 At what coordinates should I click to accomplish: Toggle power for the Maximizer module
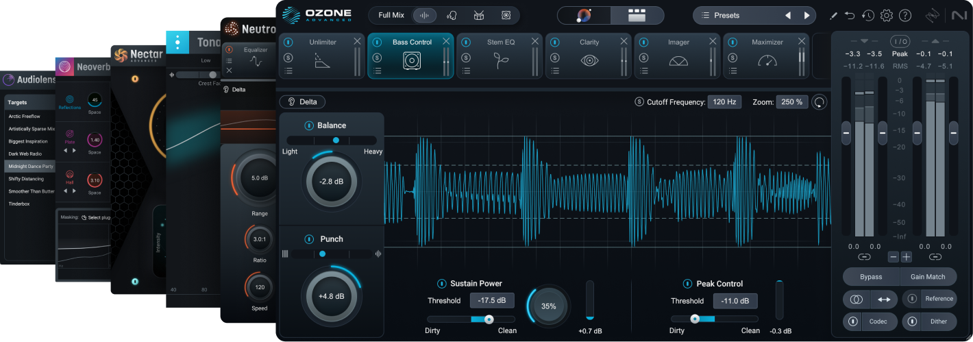tap(732, 42)
